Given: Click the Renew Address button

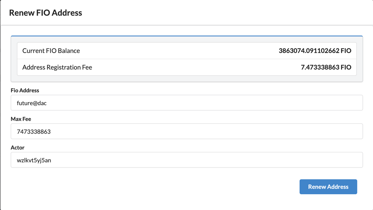Looking at the screenshot, I should point(328,187).
